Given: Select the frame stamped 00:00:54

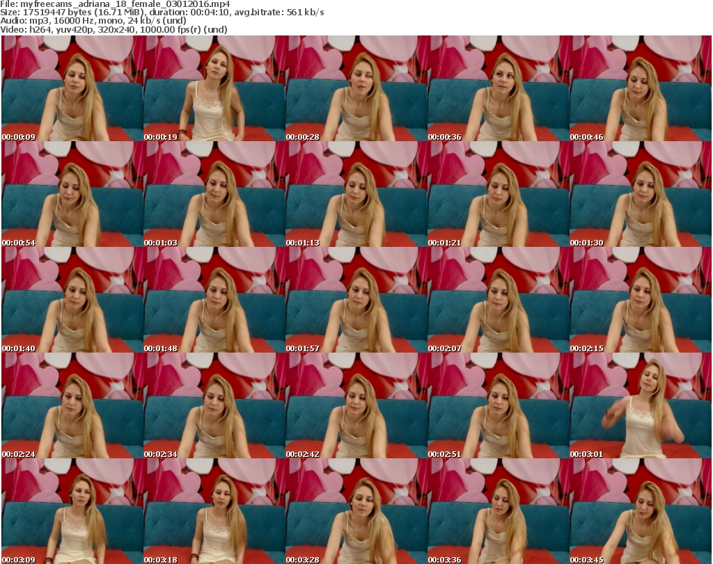Looking at the screenshot, I should tap(72, 194).
